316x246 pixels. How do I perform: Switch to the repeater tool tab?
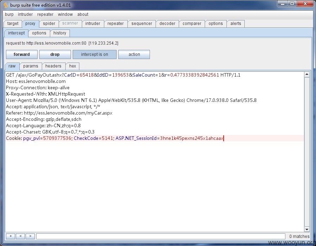[115, 24]
